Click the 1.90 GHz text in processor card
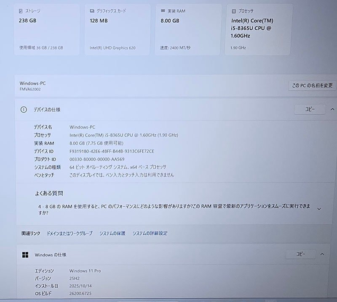The width and height of the screenshot is (337, 302). (238, 48)
